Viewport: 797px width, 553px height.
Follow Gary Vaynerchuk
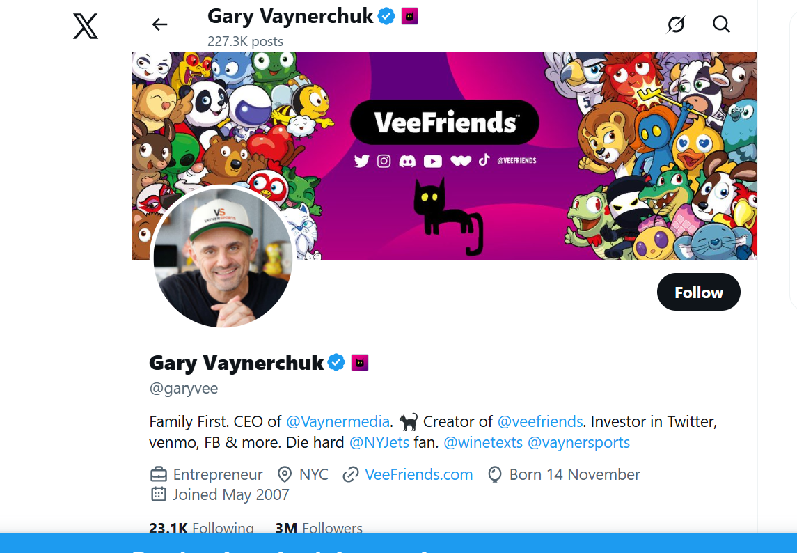pos(698,292)
